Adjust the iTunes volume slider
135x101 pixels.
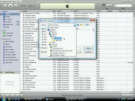coord(27,6)
